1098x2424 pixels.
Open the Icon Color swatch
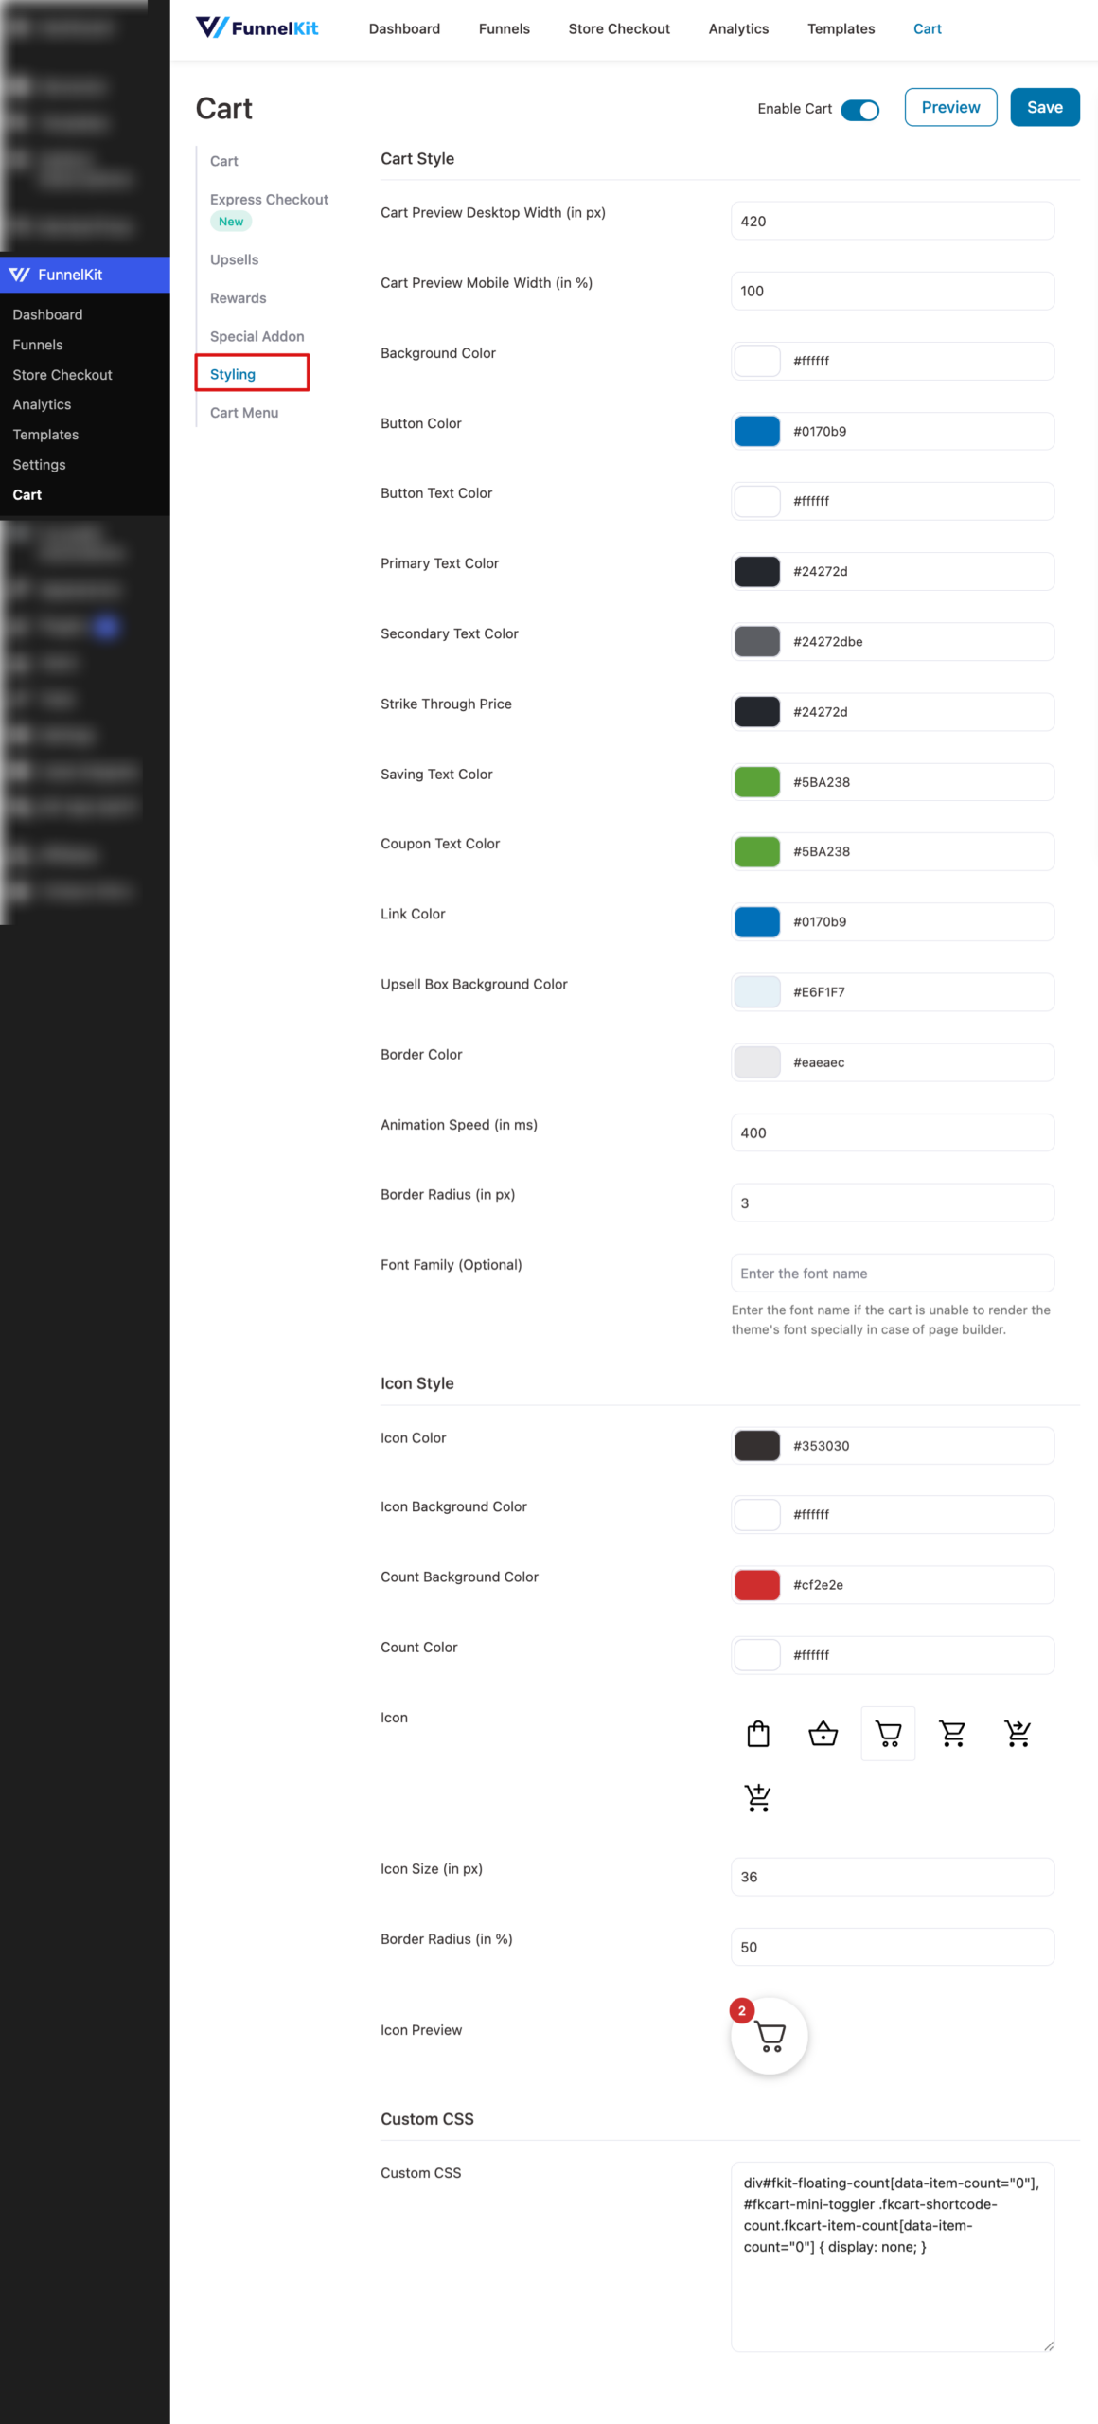757,1446
